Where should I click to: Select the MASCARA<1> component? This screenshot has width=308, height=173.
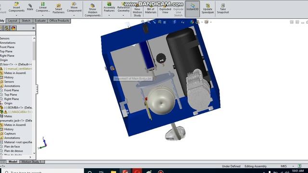tap(16, 112)
